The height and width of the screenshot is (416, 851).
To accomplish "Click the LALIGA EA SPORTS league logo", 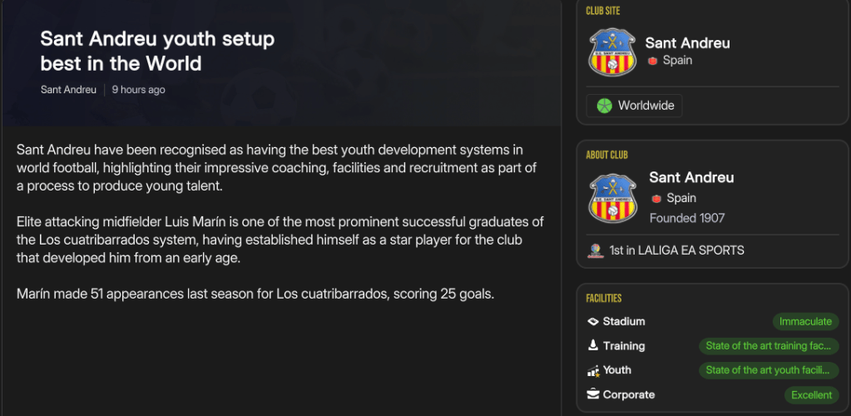I will (x=594, y=250).
